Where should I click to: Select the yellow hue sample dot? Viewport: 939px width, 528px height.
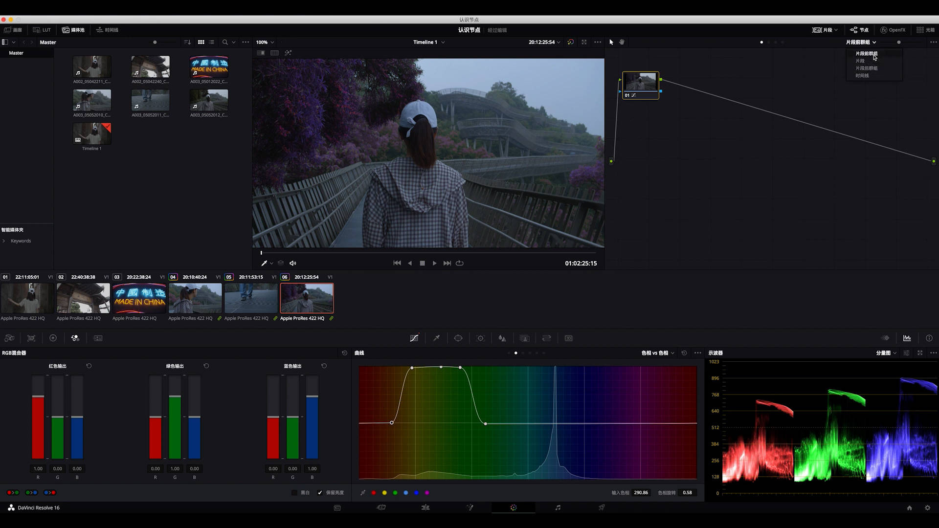(x=384, y=492)
